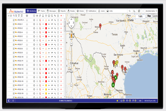Toggle the HTUC-8 unit checkbox
Image resolution: width=166 pixels, height=111 pixels.
(14, 53)
